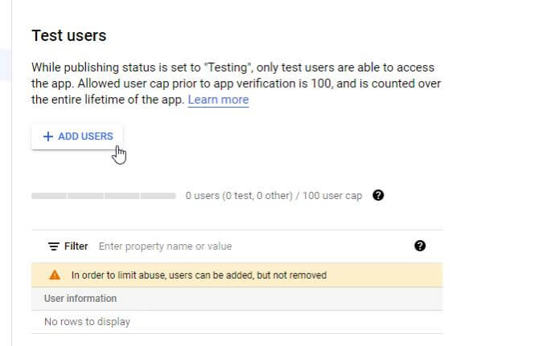Click the 'No rows to display' row
The height and width of the screenshot is (346, 547).
tap(87, 322)
